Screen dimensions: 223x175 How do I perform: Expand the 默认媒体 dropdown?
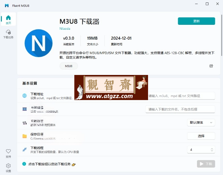[x=201, y=123]
